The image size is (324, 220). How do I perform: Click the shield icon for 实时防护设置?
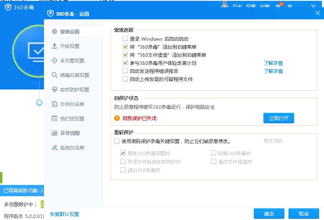[54, 89]
